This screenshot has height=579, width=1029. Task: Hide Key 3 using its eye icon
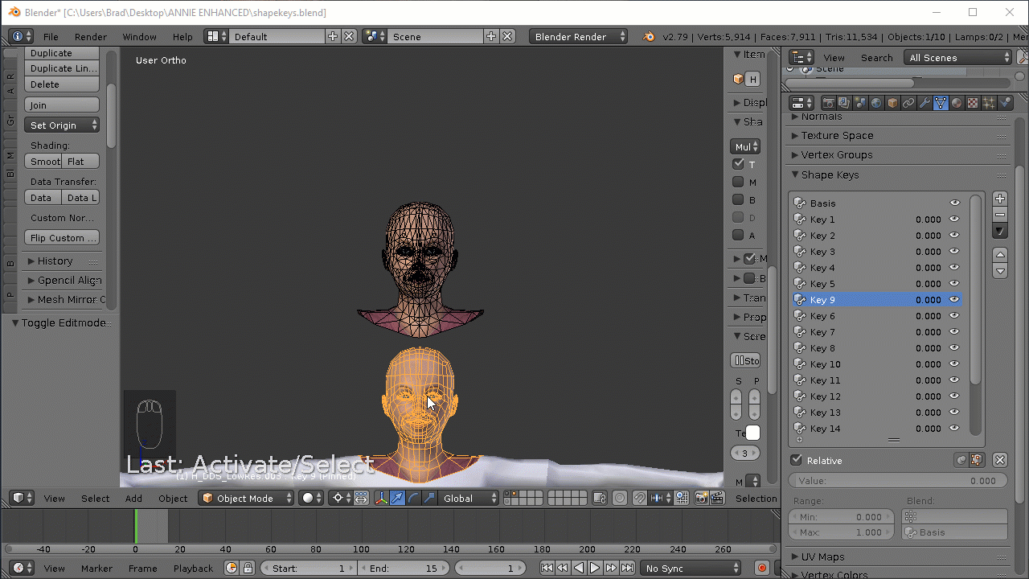click(x=954, y=252)
